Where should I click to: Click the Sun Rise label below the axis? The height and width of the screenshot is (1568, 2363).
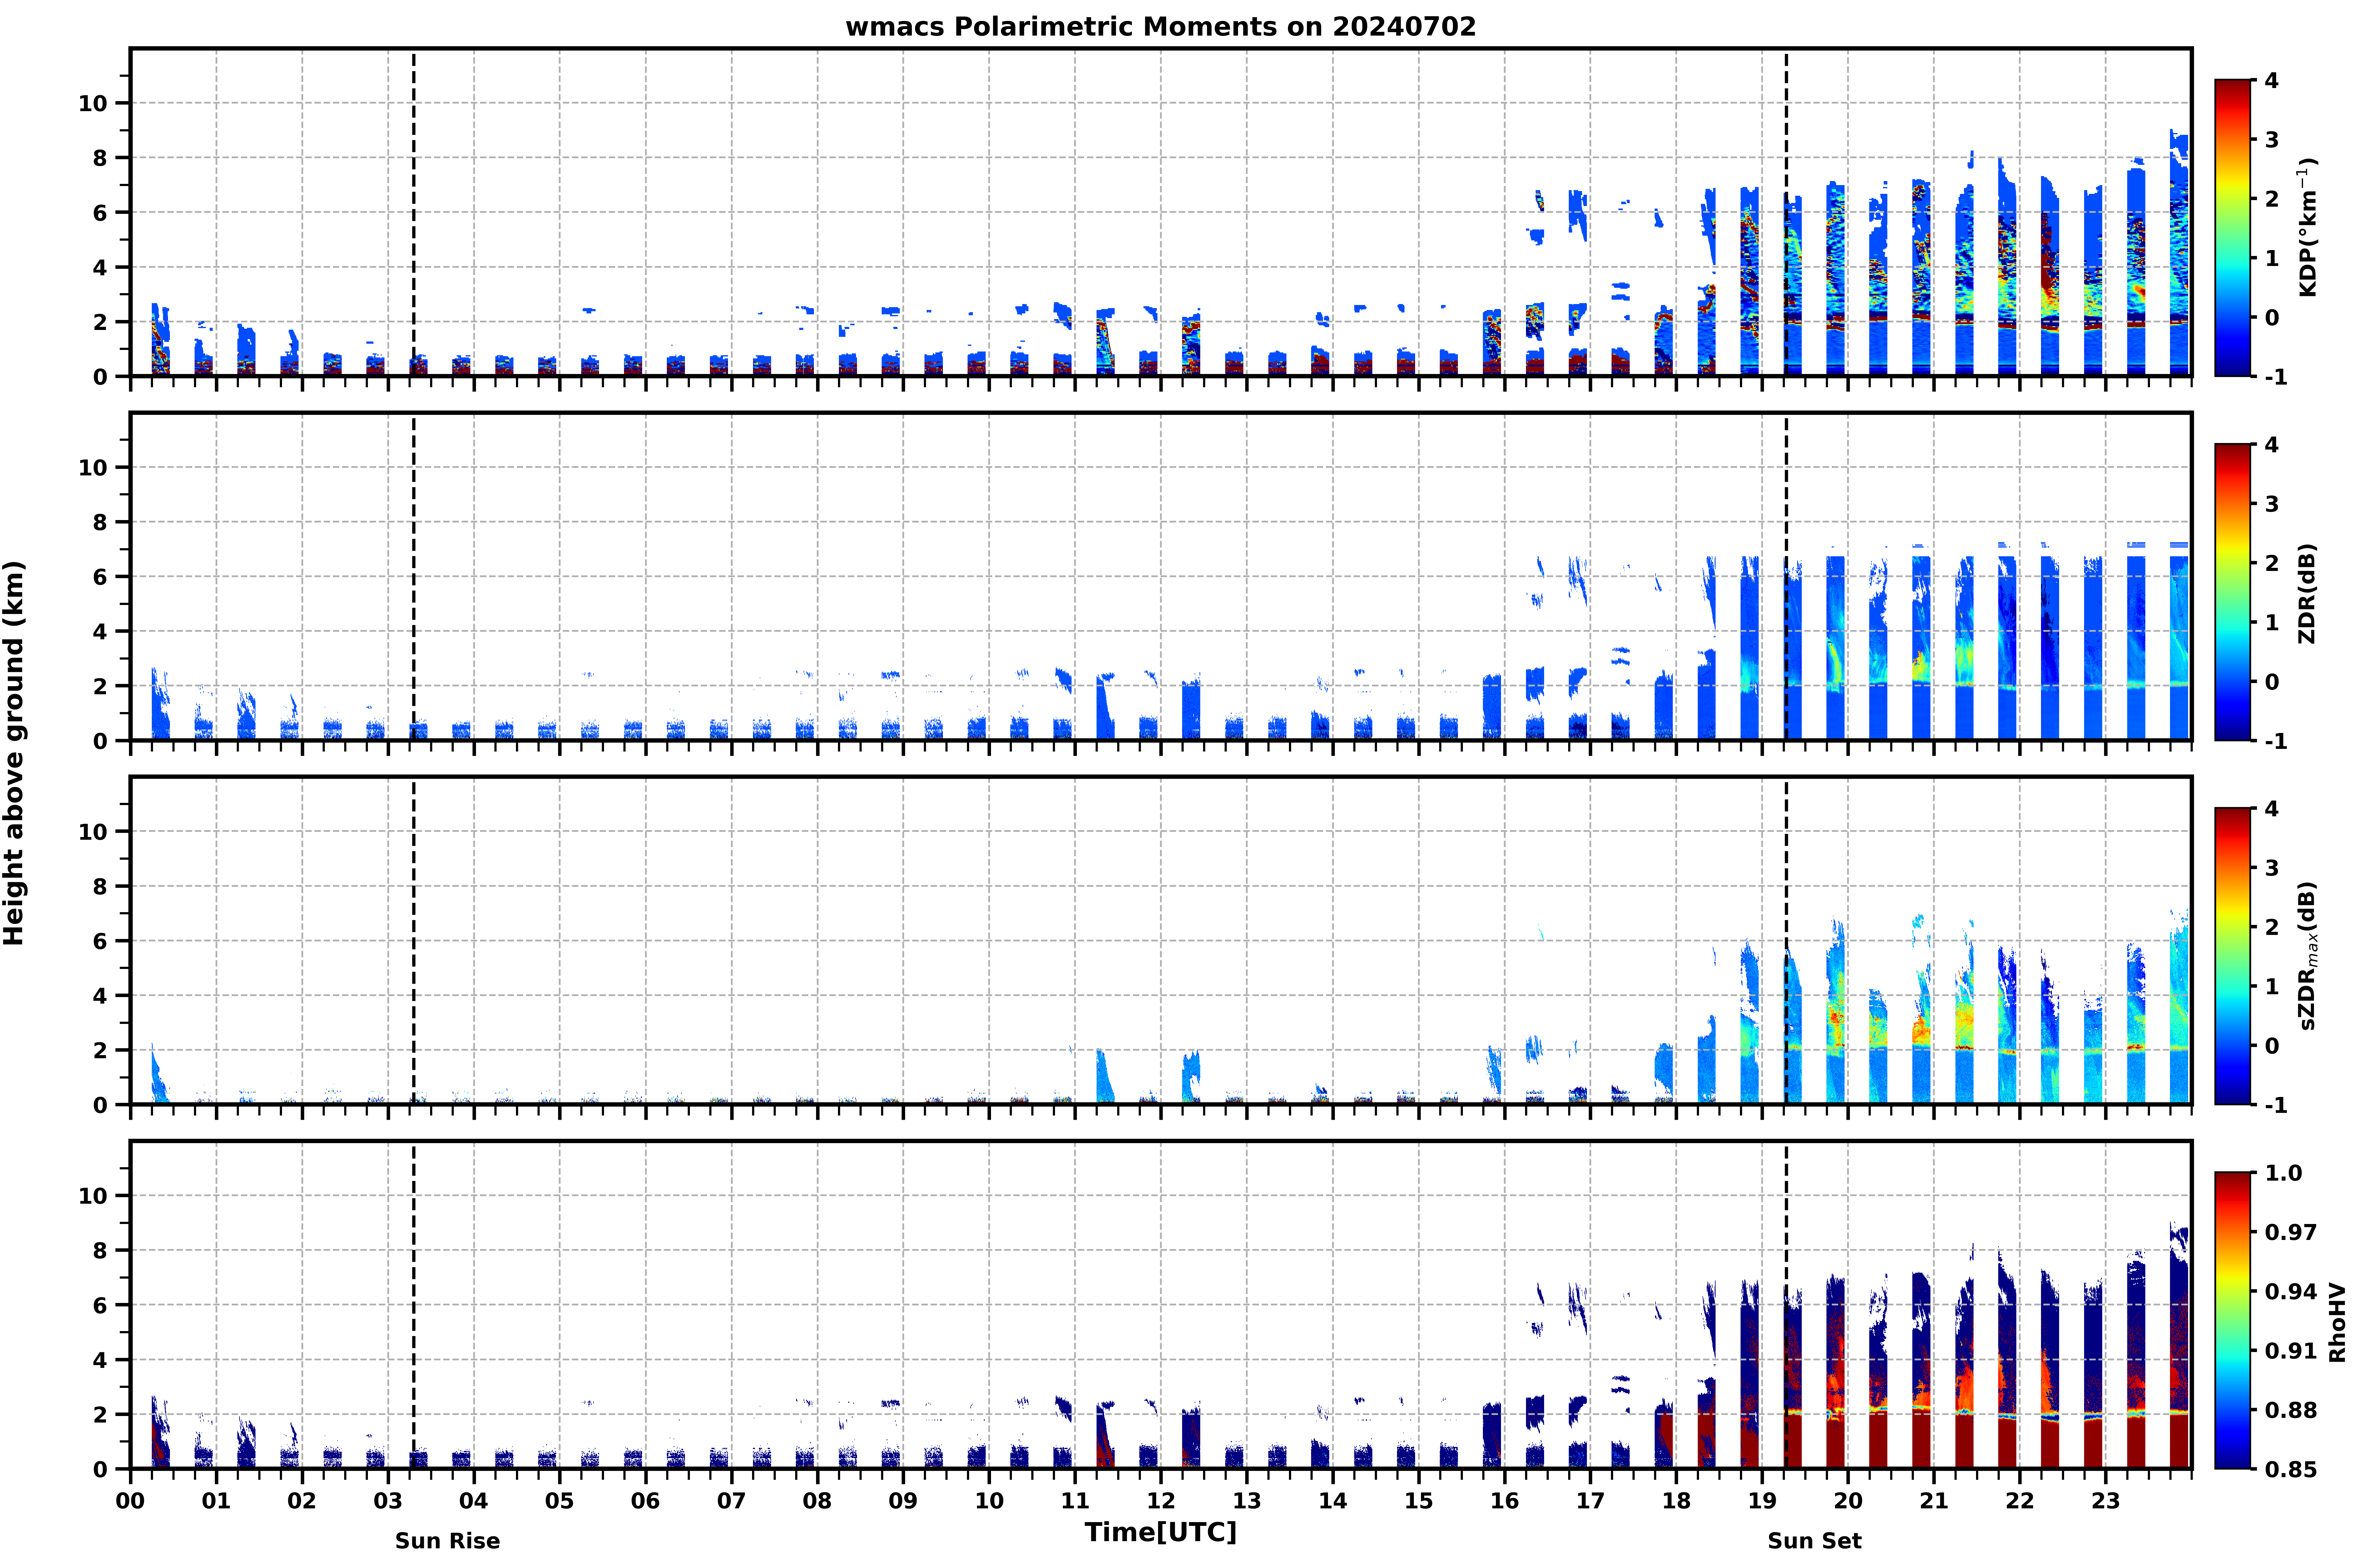(447, 1540)
